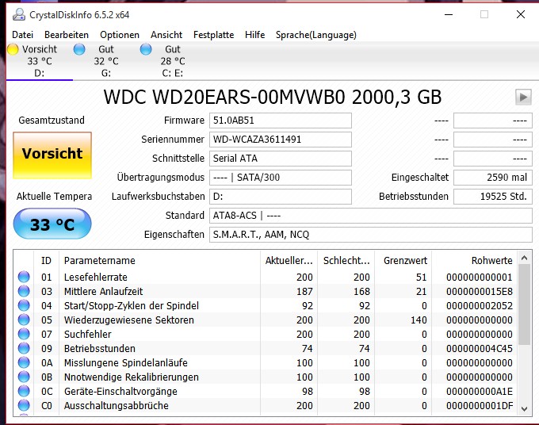Click raw value 000000000A1E
The width and height of the screenshot is (539, 425).
tap(480, 392)
